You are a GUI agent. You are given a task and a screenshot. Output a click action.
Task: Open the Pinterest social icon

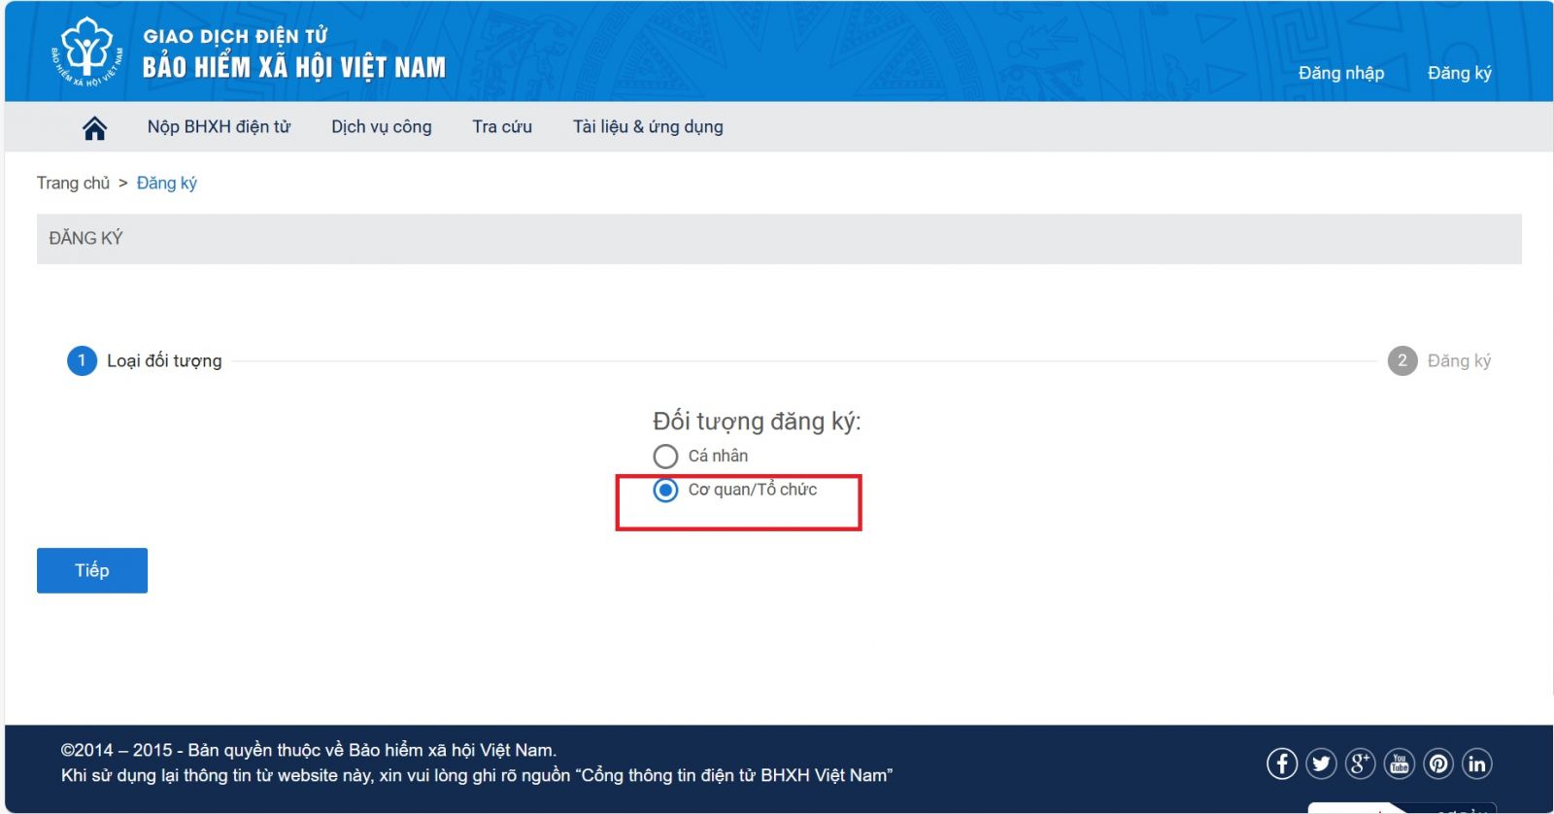click(x=1438, y=764)
